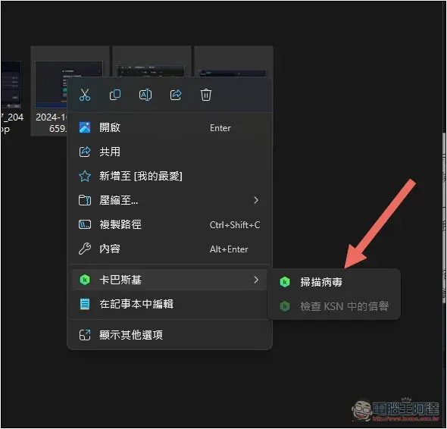447x429 pixels.
Task: Click the star icon for favorites
Action: click(85, 176)
